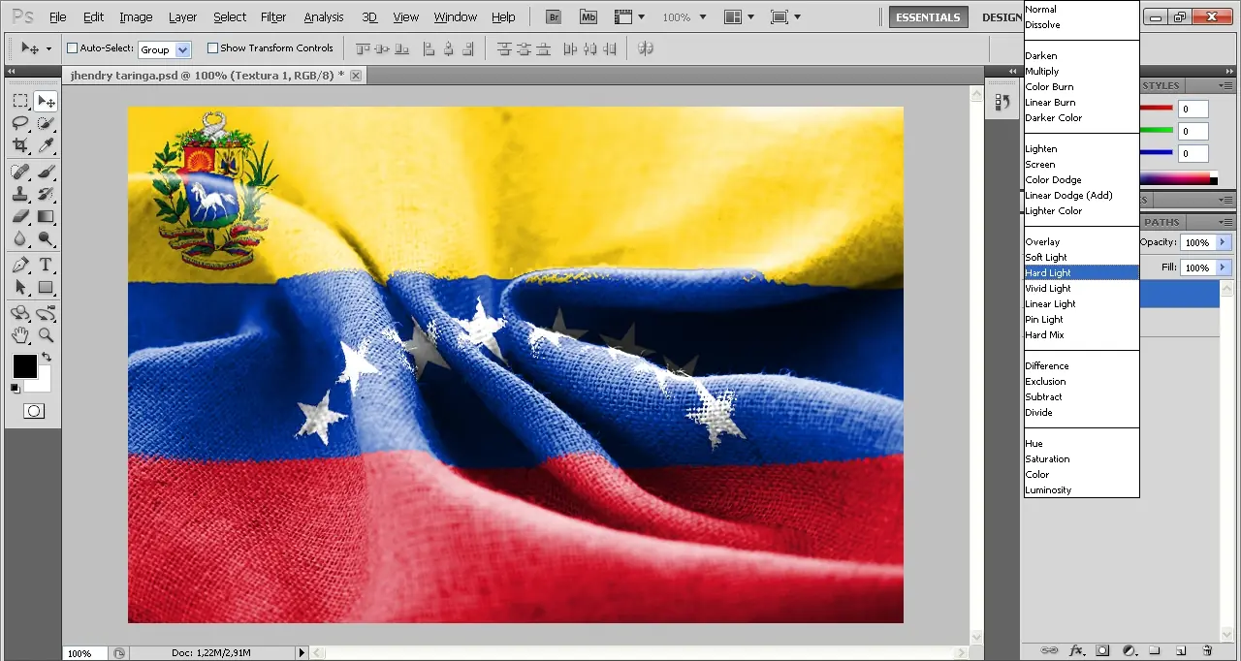The width and height of the screenshot is (1241, 661).
Task: Select the Rectangular Marquee tool
Action: [19, 101]
